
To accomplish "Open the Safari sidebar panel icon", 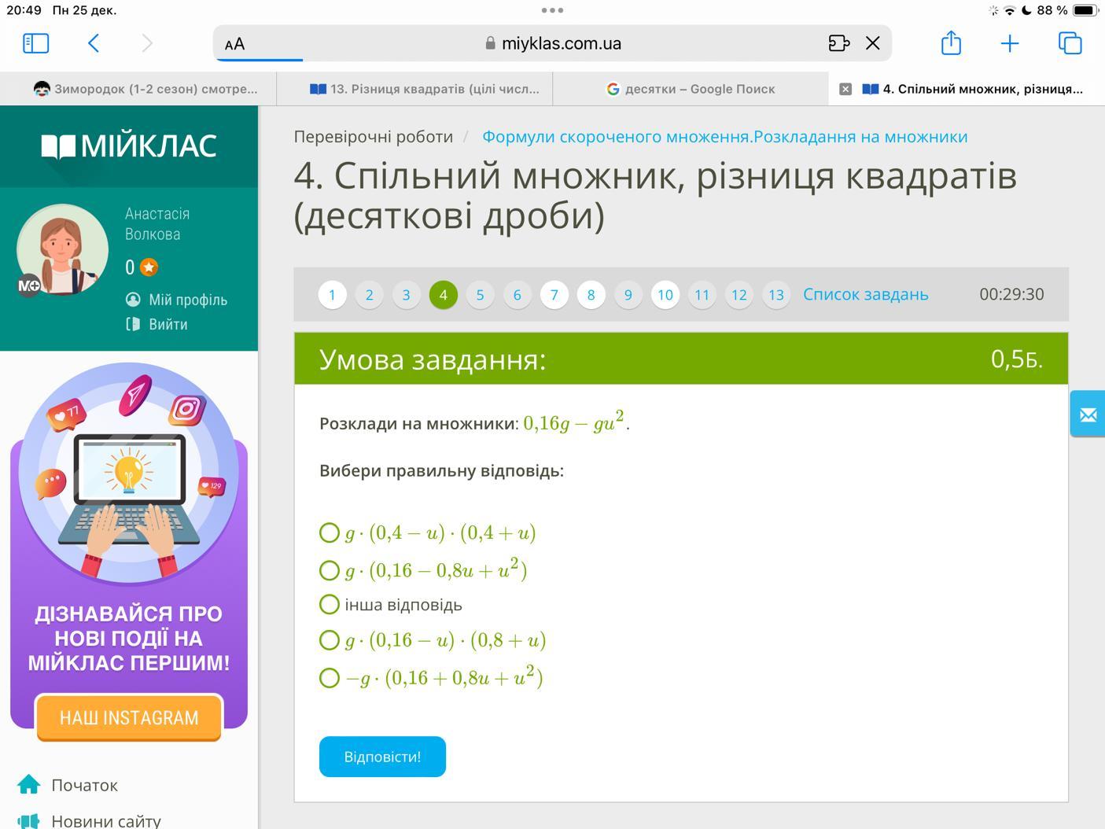I will tap(36, 43).
